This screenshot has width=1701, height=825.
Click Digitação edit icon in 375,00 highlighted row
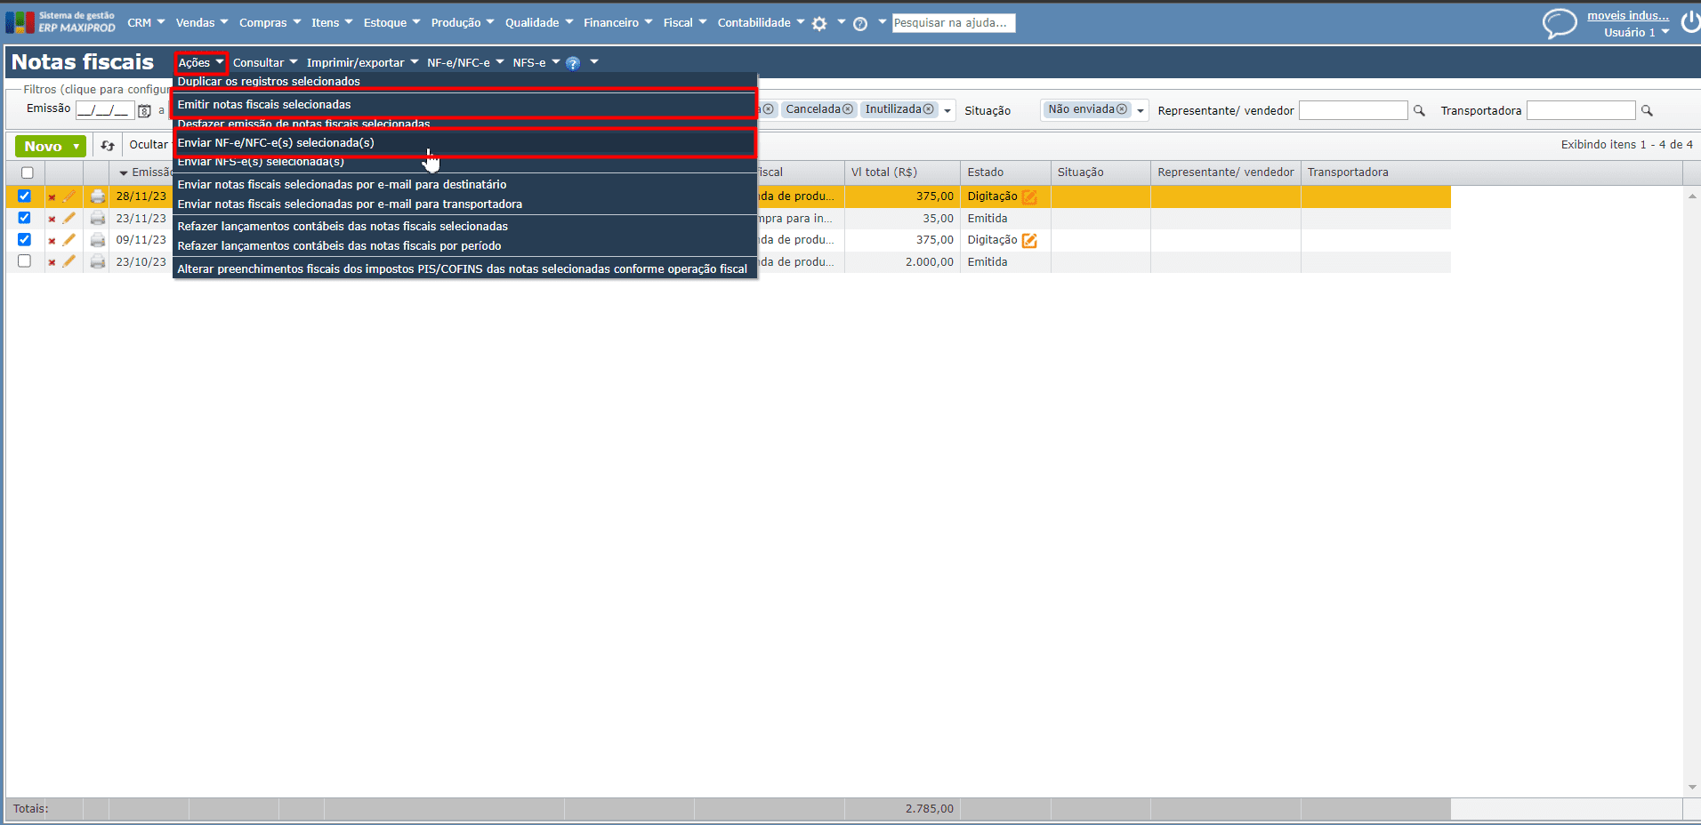(x=1029, y=197)
